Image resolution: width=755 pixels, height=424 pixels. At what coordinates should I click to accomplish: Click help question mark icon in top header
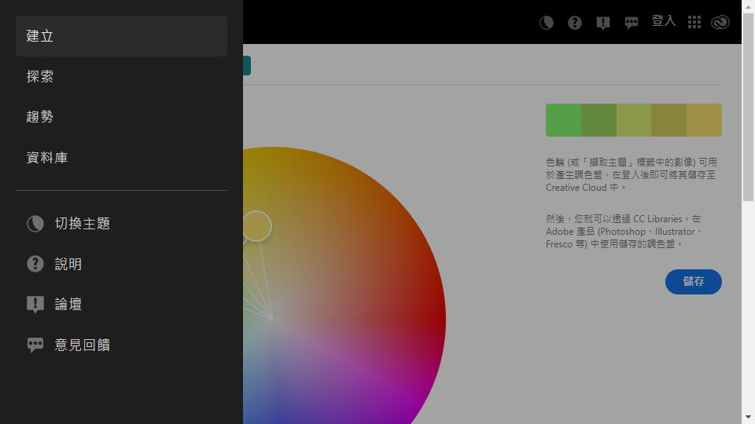575,23
